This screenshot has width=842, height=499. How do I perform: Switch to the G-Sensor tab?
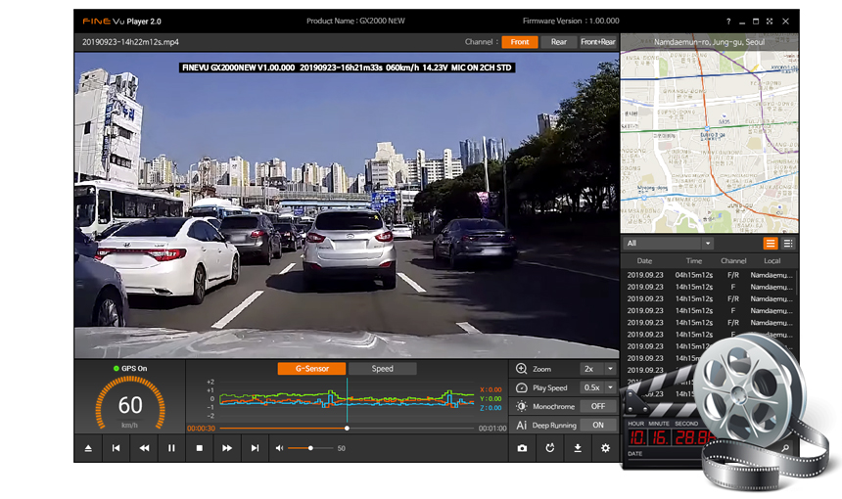311,369
